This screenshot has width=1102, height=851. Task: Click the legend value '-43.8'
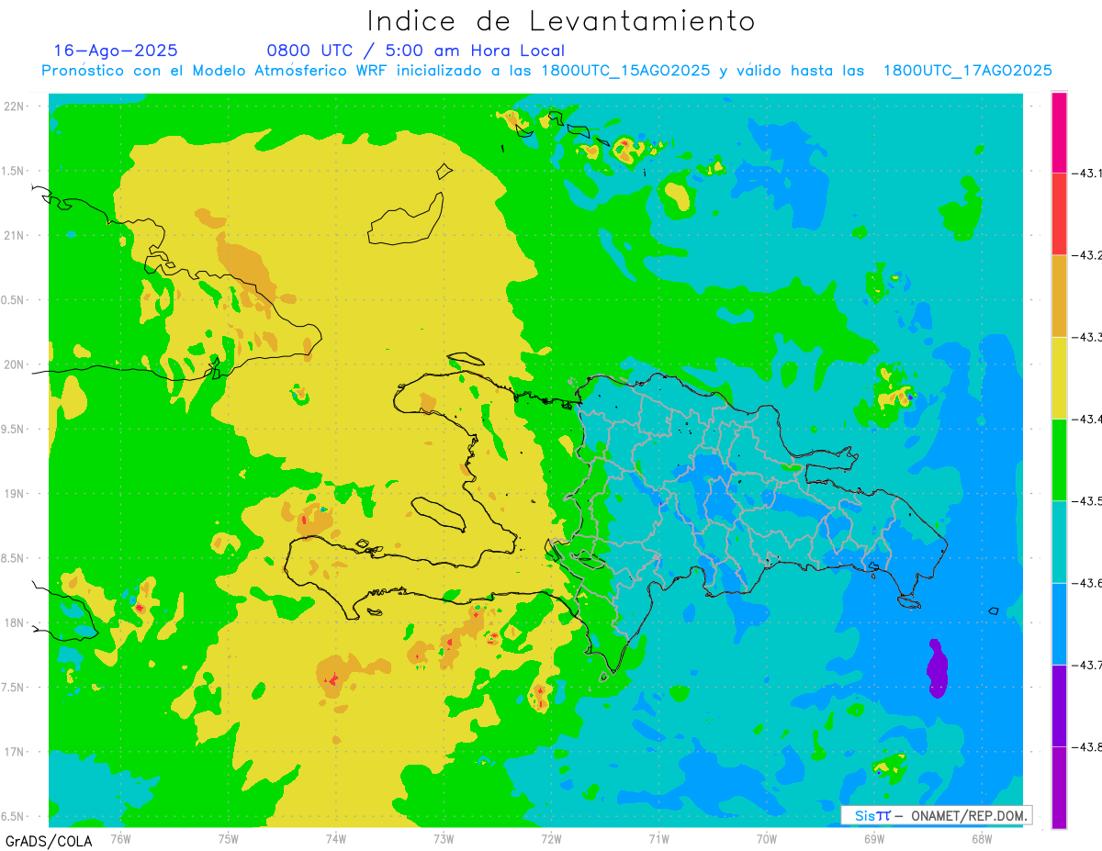[1086, 747]
